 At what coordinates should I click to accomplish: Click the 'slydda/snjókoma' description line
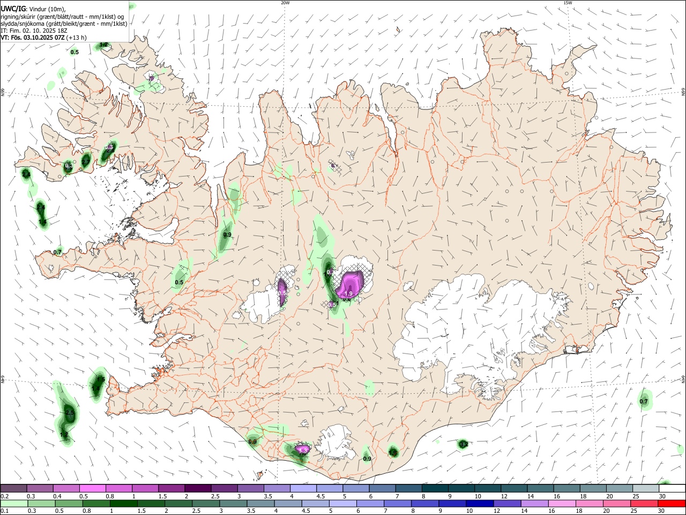click(64, 24)
